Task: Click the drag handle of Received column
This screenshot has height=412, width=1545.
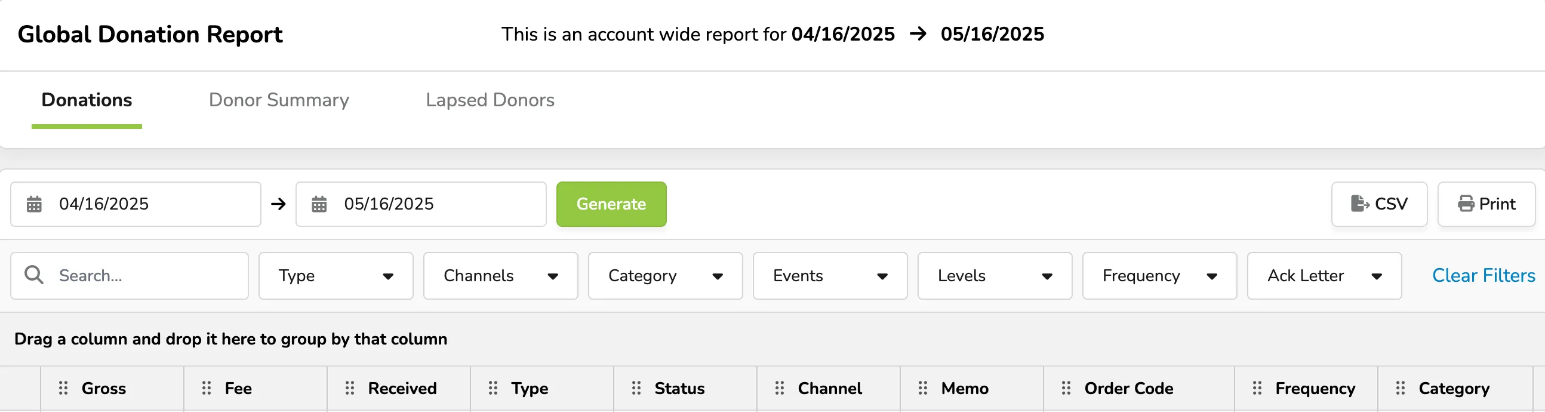Action: pyautogui.click(x=350, y=389)
